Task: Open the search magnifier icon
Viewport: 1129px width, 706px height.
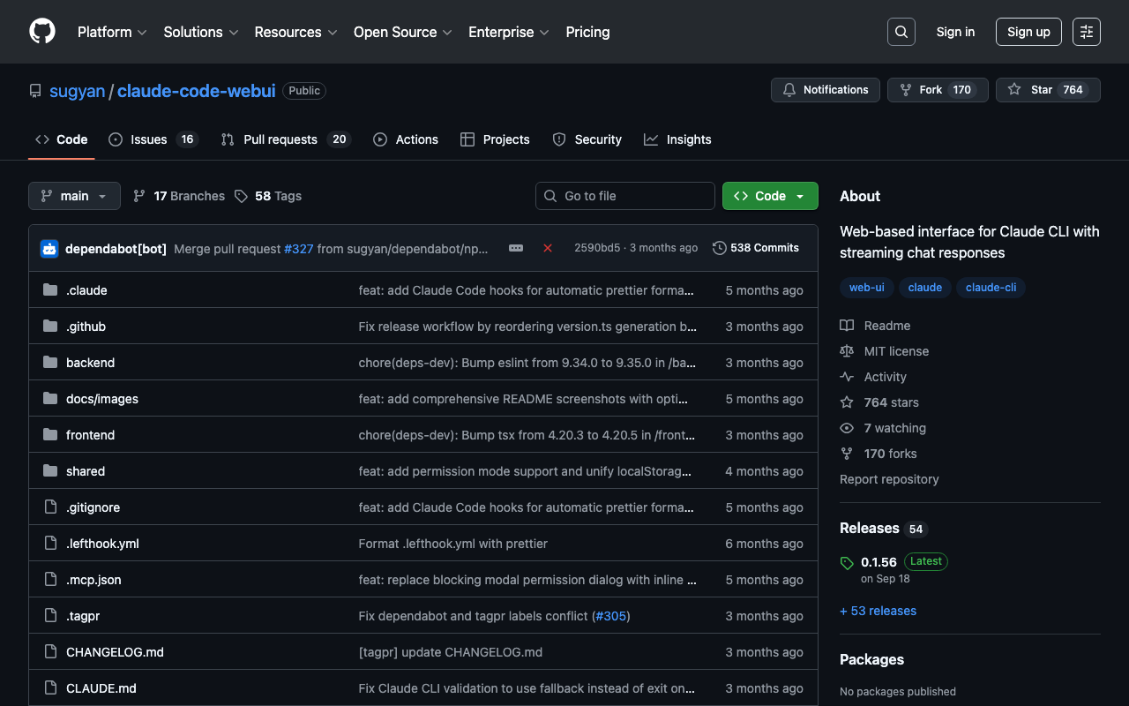Action: point(901,32)
